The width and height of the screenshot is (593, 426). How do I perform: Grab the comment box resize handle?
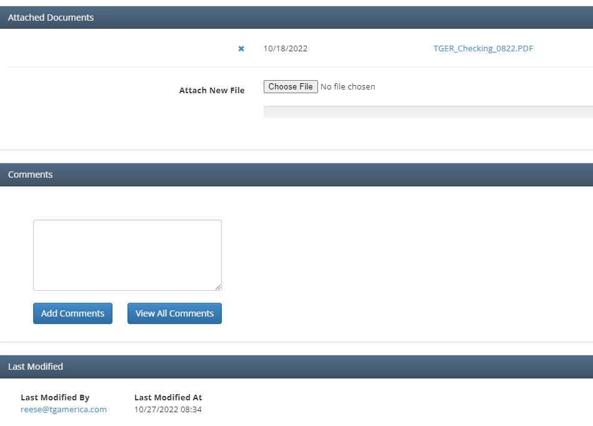(218, 287)
